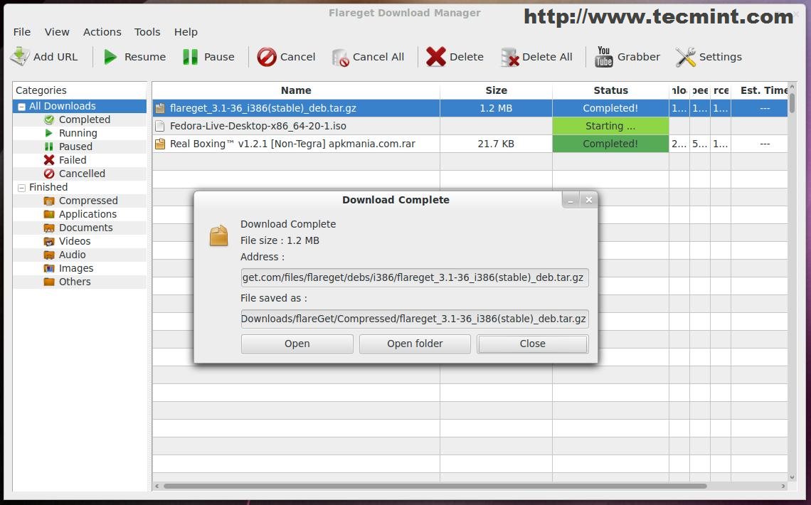This screenshot has height=505, width=811.
Task: Select the Images folder icon
Action: [x=49, y=268]
